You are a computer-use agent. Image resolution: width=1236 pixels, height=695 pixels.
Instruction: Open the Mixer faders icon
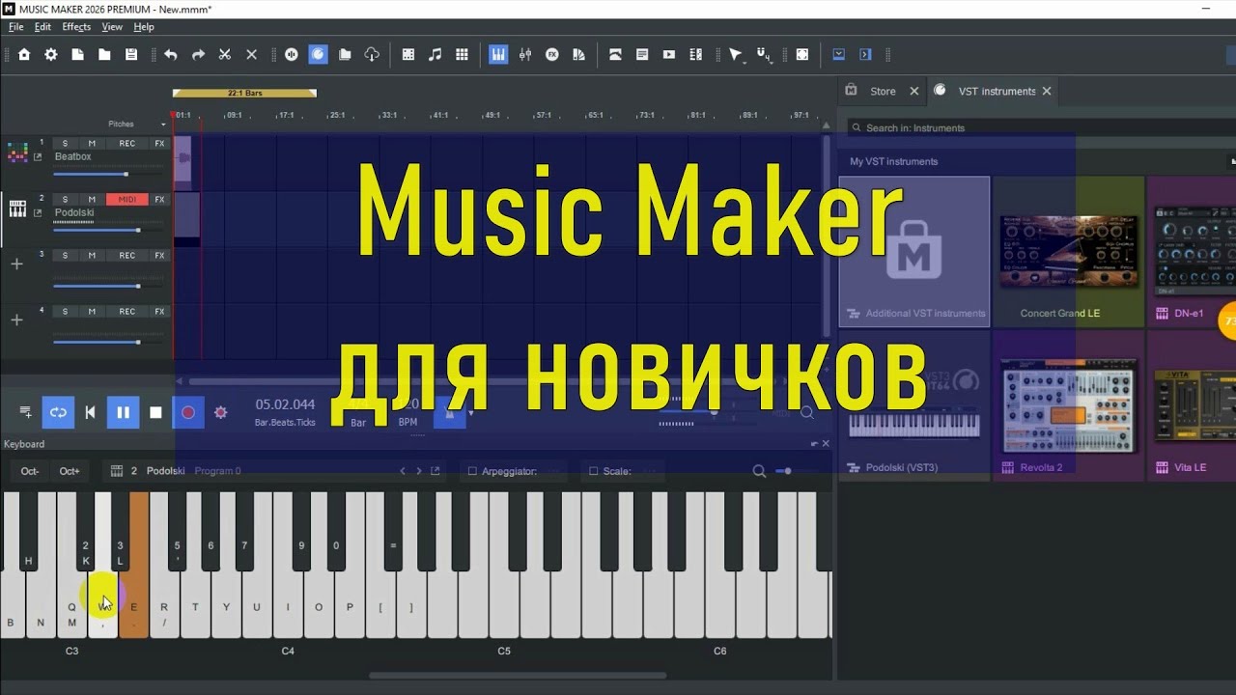(525, 55)
